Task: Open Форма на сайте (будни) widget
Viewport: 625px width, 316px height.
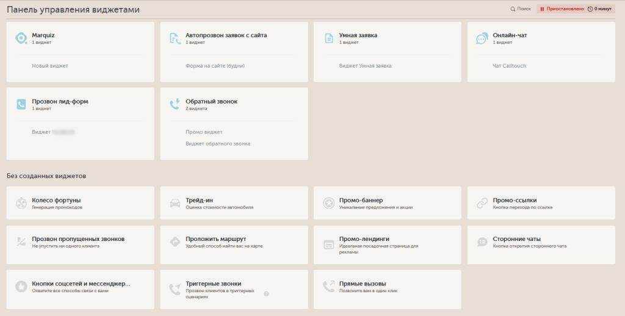Action: pos(215,65)
